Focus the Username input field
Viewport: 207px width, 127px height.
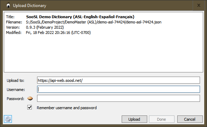[119, 89]
